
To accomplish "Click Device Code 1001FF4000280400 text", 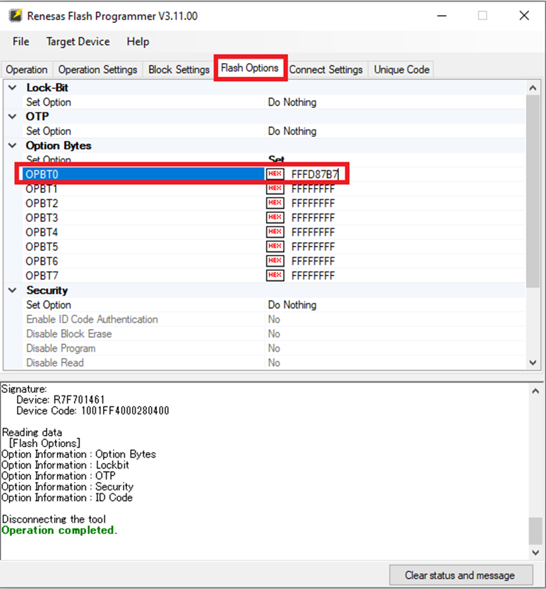I will click(93, 411).
